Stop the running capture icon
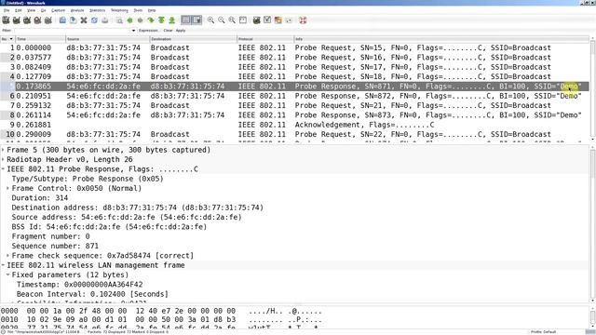This screenshot has width=596, height=335. click(x=37, y=20)
